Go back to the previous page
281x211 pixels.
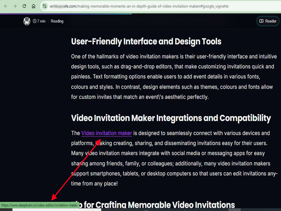click(x=6, y=6)
